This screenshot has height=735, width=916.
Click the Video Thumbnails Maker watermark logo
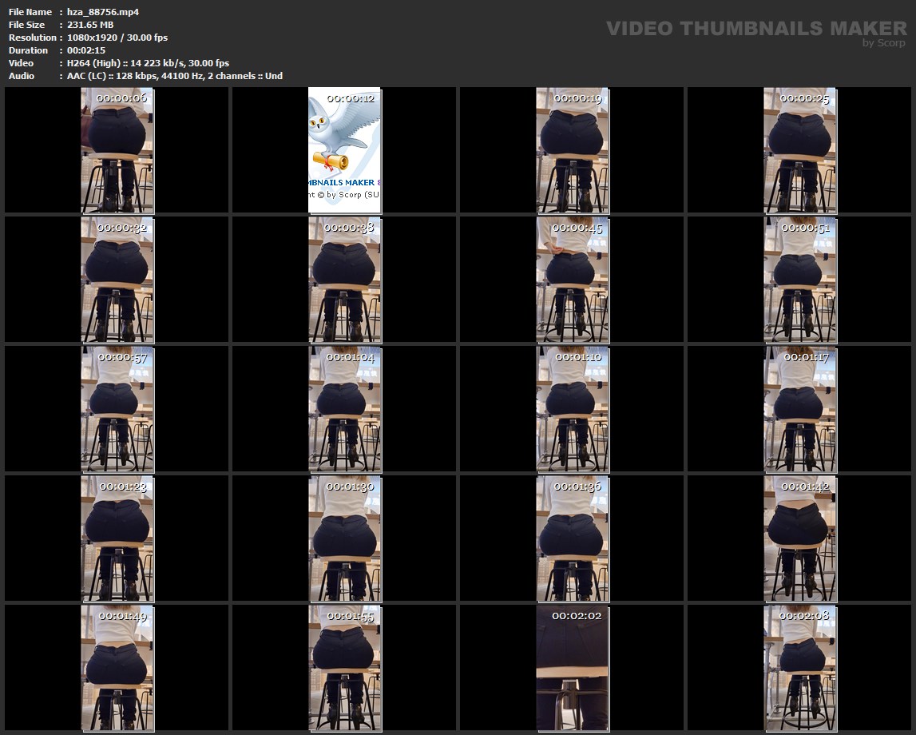[x=756, y=29]
